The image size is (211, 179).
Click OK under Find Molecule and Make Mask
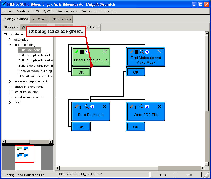(x=136, y=72)
